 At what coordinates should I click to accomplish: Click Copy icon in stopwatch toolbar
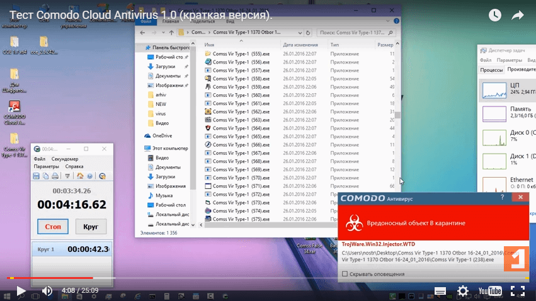[x=45, y=176]
